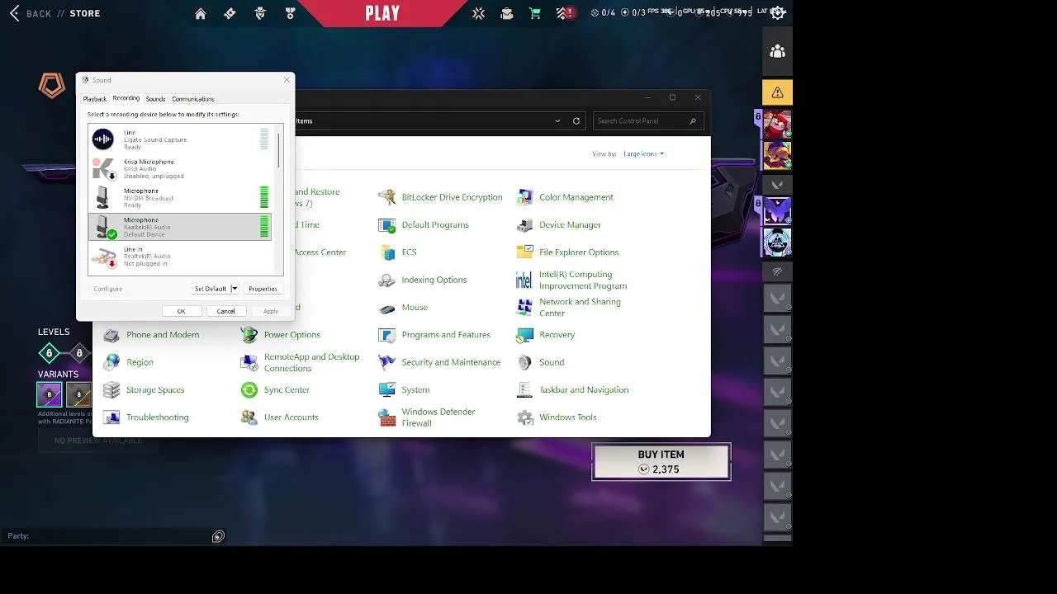Open the Sound control panel icon

(525, 362)
